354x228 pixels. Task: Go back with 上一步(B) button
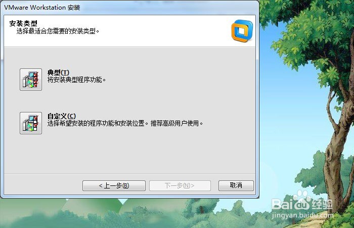[114, 186]
